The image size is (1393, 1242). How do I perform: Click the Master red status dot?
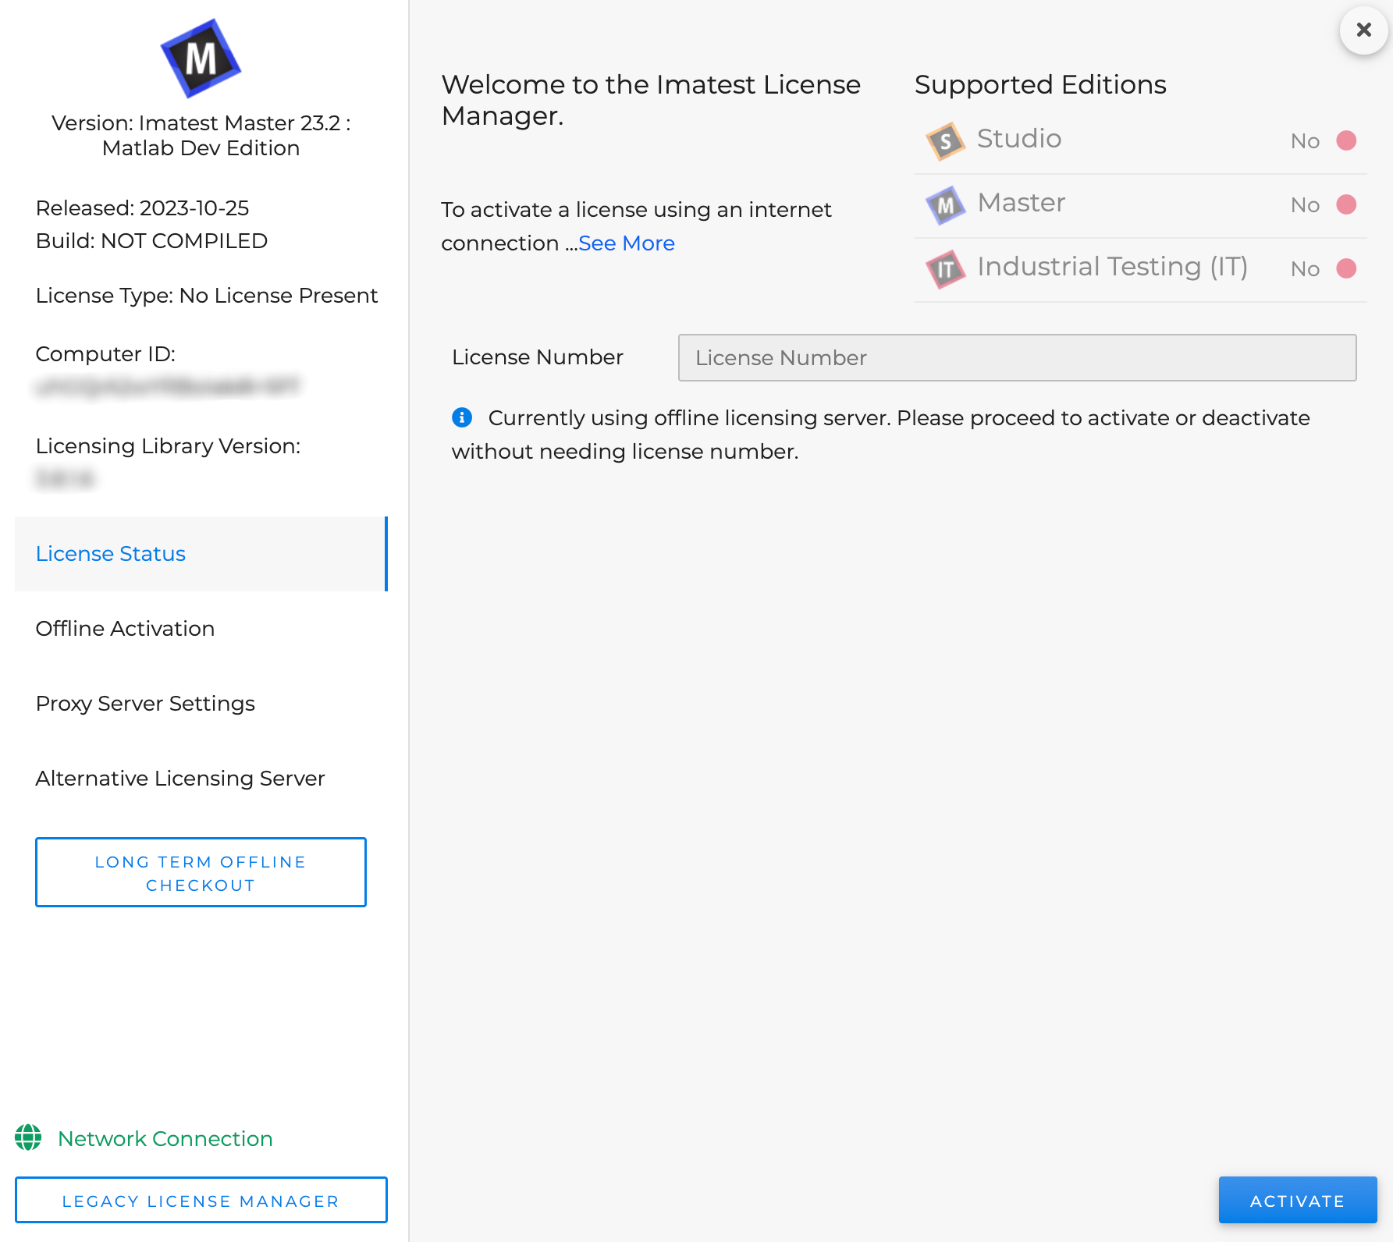tap(1346, 204)
